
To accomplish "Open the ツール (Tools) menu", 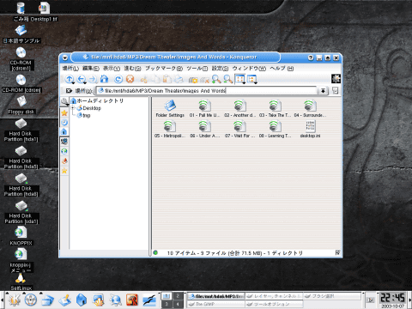I will [197, 69].
